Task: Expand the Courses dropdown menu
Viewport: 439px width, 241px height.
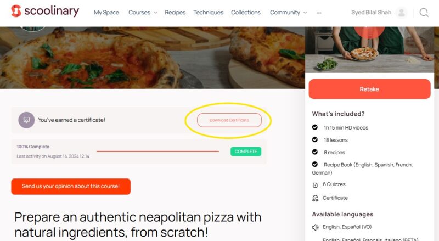Action: click(143, 13)
